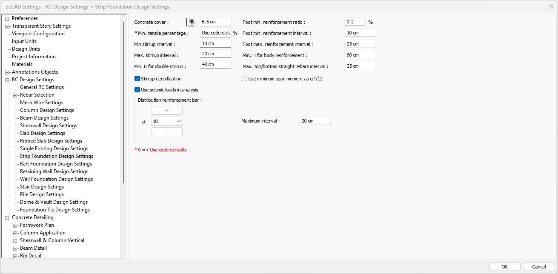
Task: Toggle the Stirrup densification checkbox
Action: point(137,79)
